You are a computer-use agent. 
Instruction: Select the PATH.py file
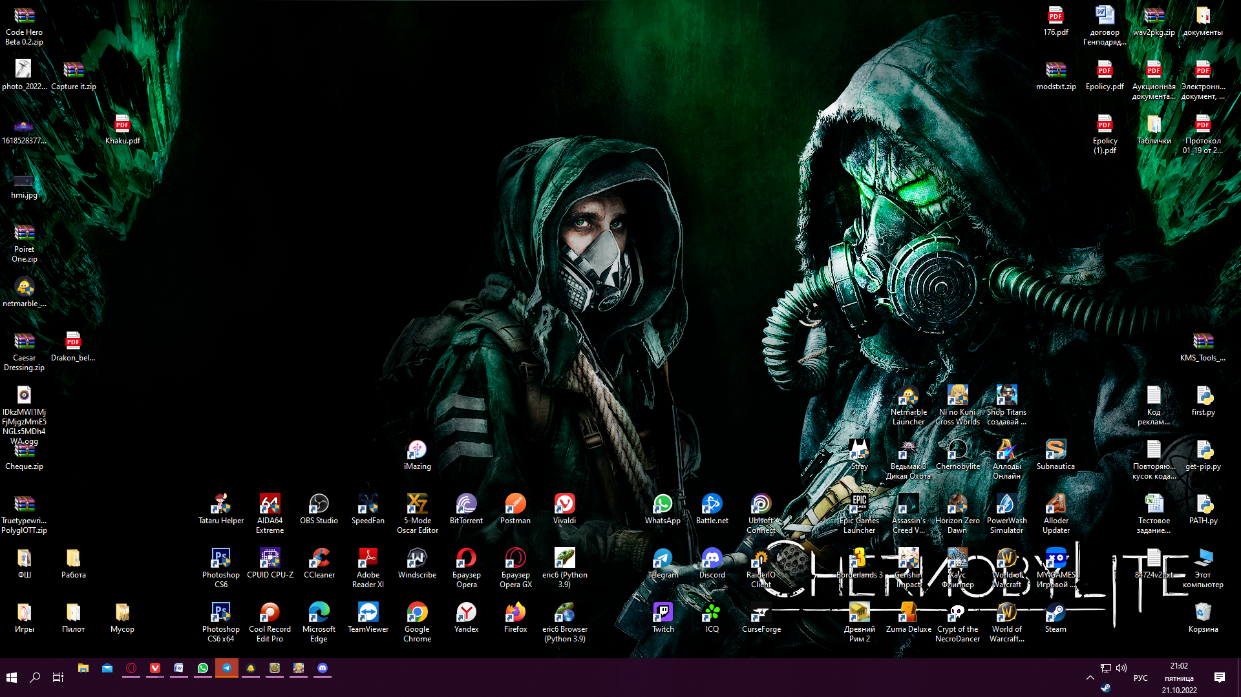[1203, 508]
